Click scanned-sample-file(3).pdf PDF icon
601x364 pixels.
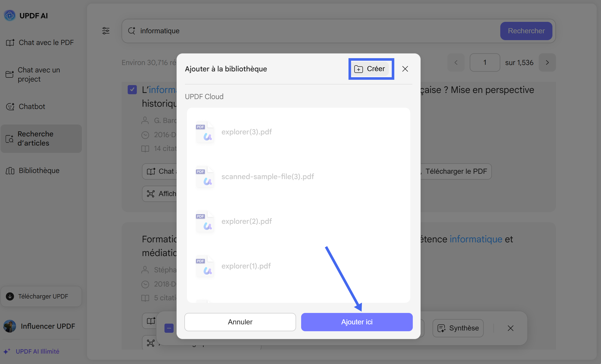(205, 177)
